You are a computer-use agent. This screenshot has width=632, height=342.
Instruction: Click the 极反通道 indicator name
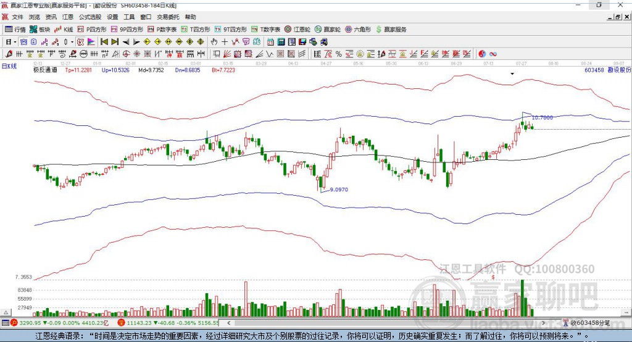coord(45,70)
